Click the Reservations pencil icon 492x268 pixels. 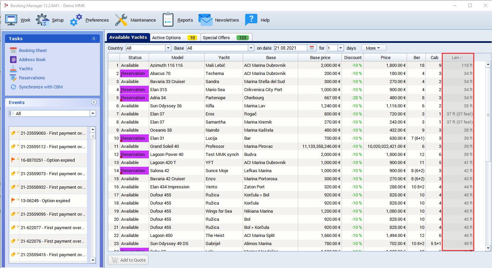coord(13,78)
